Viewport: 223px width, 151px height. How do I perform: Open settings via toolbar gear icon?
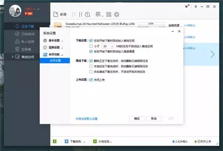tap(116, 14)
